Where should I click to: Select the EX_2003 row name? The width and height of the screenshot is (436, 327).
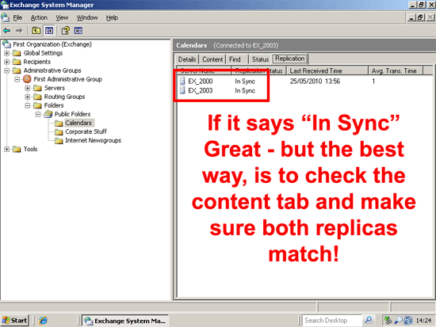201,90
